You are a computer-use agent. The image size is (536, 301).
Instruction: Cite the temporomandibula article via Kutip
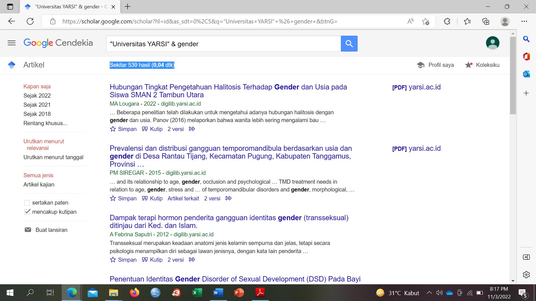tap(152, 198)
